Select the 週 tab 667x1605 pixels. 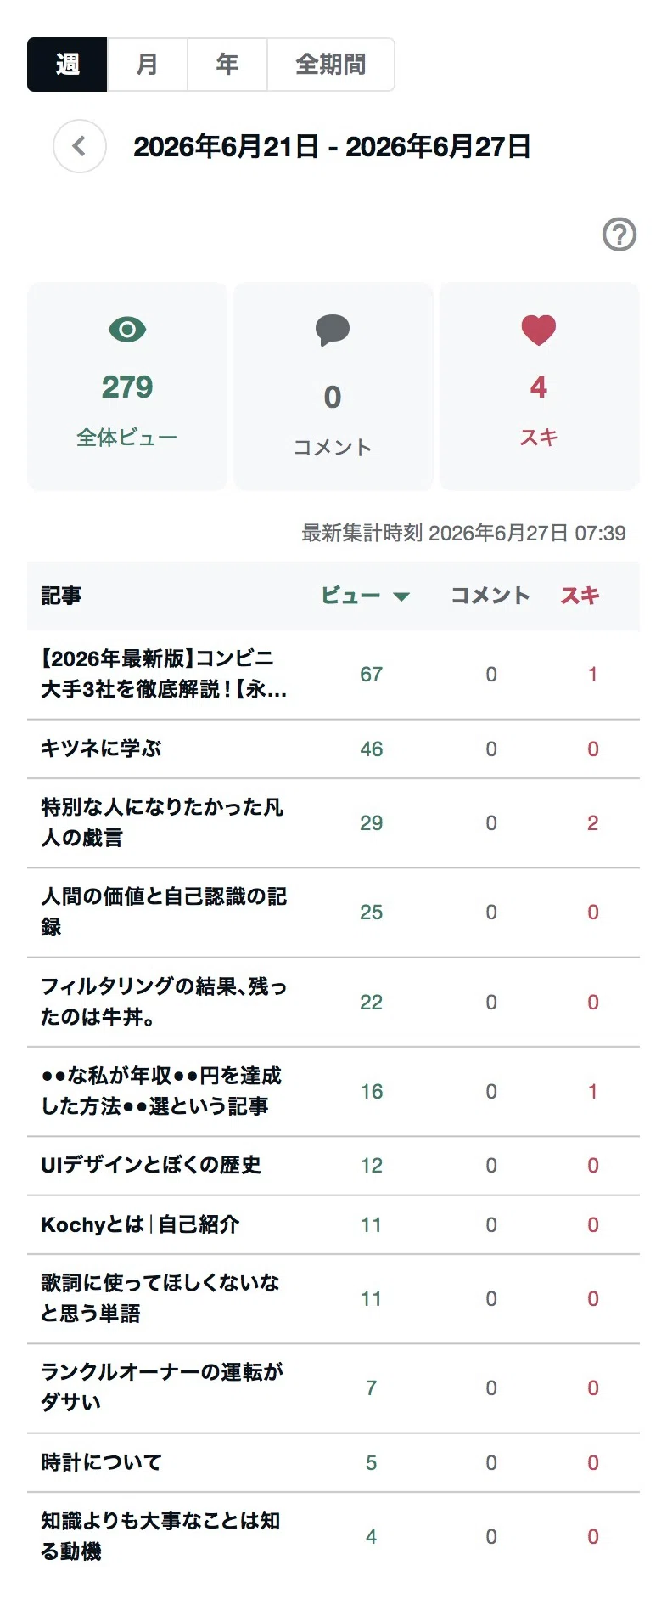tap(67, 65)
